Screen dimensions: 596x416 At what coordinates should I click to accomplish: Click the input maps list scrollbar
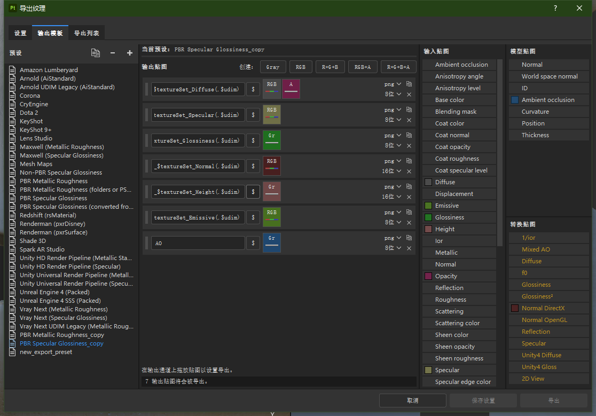click(x=500, y=153)
